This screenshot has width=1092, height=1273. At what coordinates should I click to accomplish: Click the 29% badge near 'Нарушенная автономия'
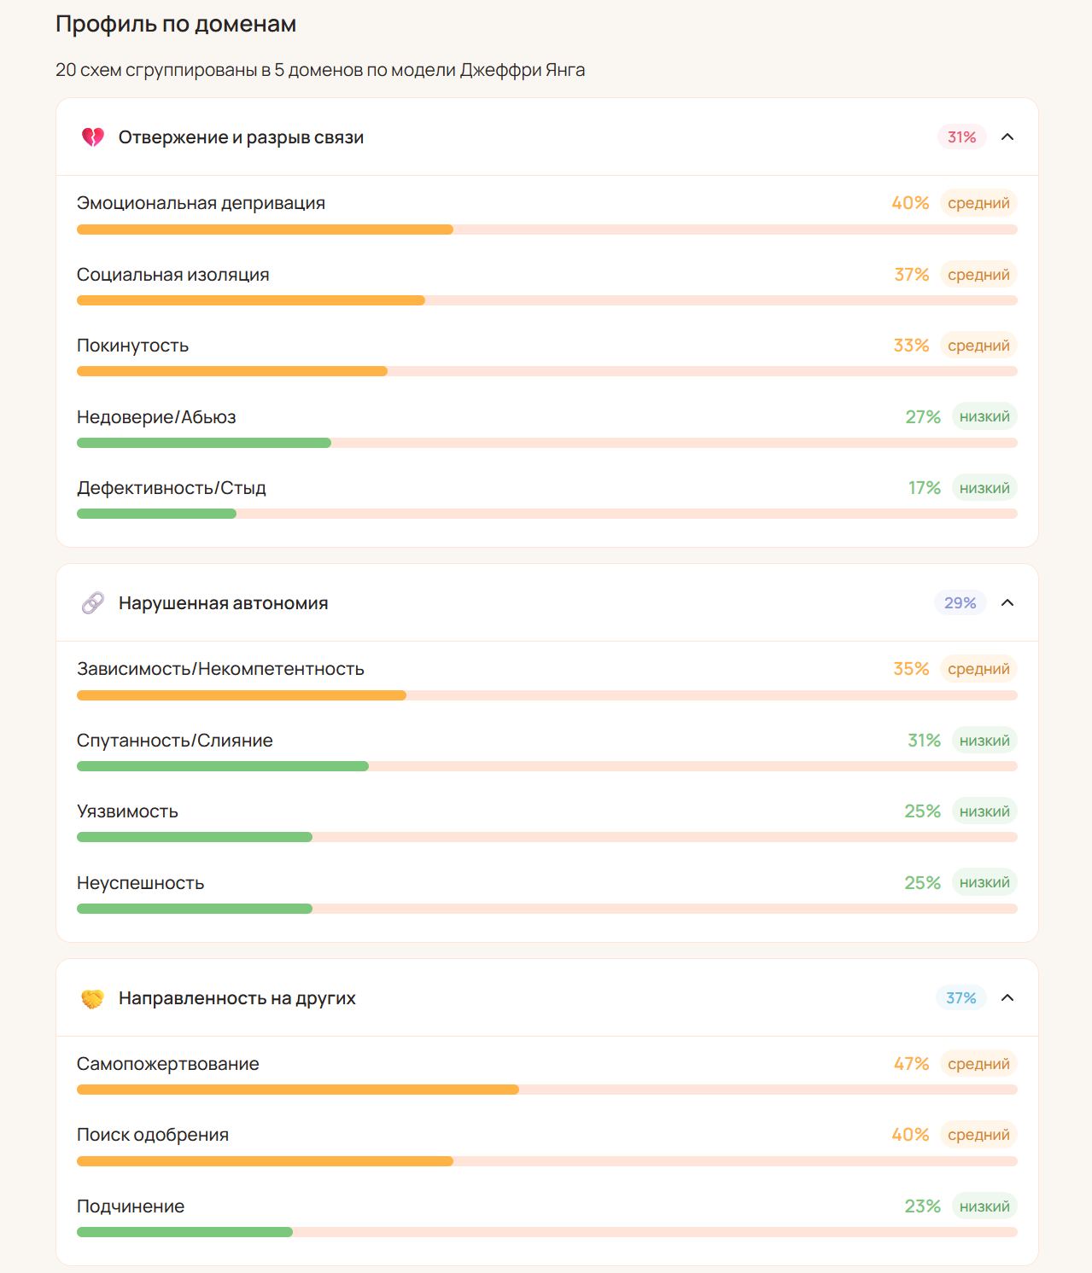point(960,602)
